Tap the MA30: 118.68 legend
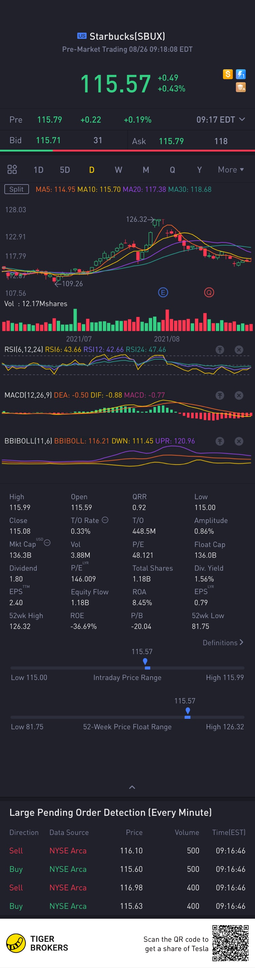255x968 pixels. [190, 189]
